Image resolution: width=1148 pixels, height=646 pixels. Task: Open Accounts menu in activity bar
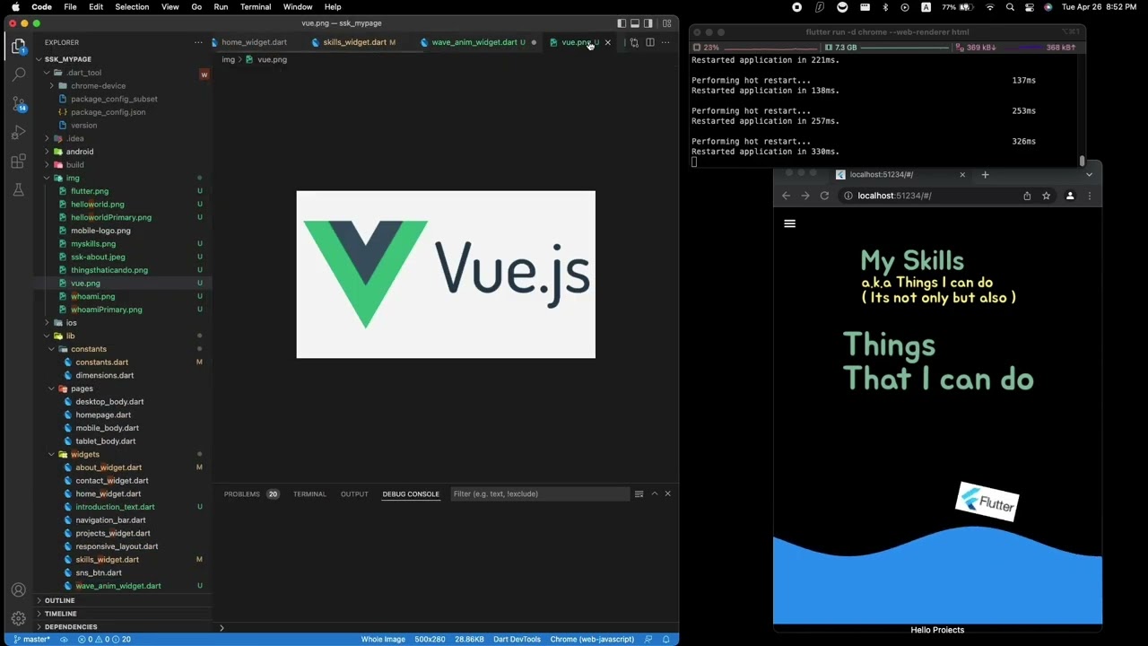[x=18, y=589]
